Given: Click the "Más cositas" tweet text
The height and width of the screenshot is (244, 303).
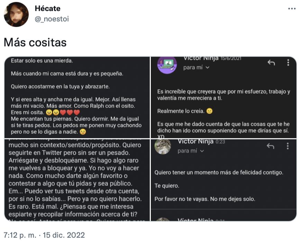Looking at the screenshot, I should 35,42.
